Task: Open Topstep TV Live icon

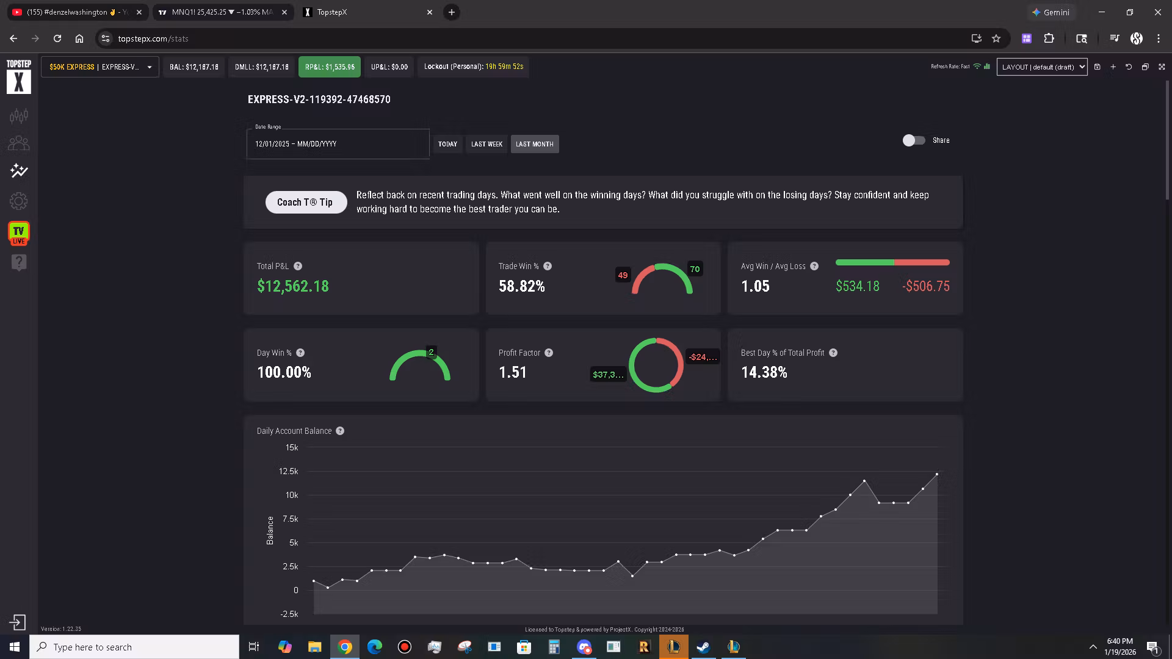Action: (19, 233)
